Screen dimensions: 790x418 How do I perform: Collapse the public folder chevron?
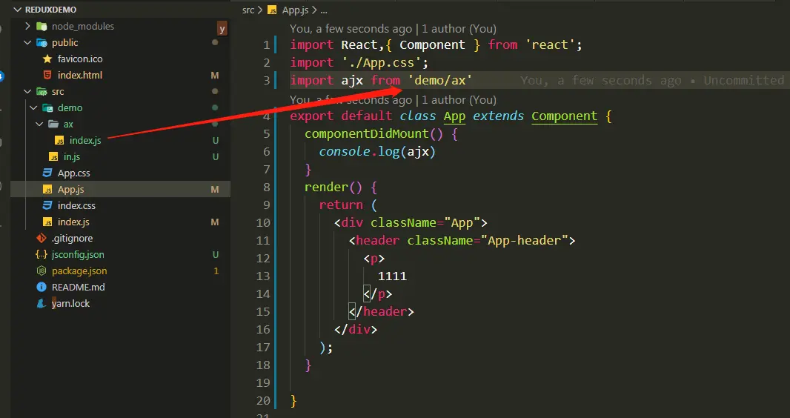(27, 42)
